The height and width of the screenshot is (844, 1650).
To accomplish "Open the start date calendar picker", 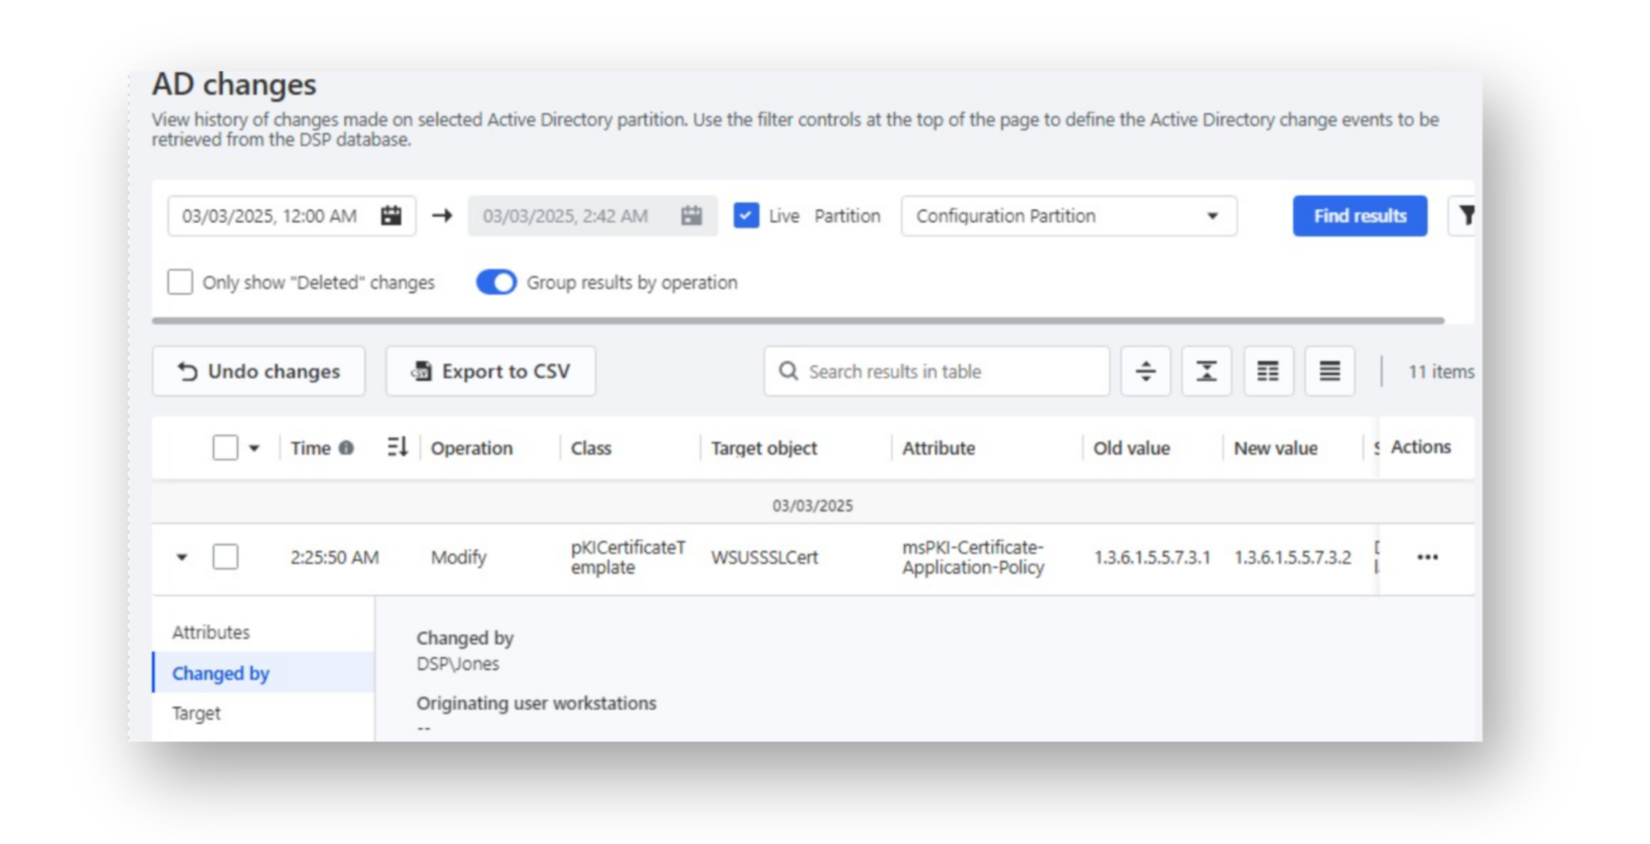I will [391, 216].
